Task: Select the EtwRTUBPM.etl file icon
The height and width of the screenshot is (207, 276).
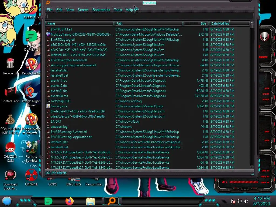Action: pos(48,29)
